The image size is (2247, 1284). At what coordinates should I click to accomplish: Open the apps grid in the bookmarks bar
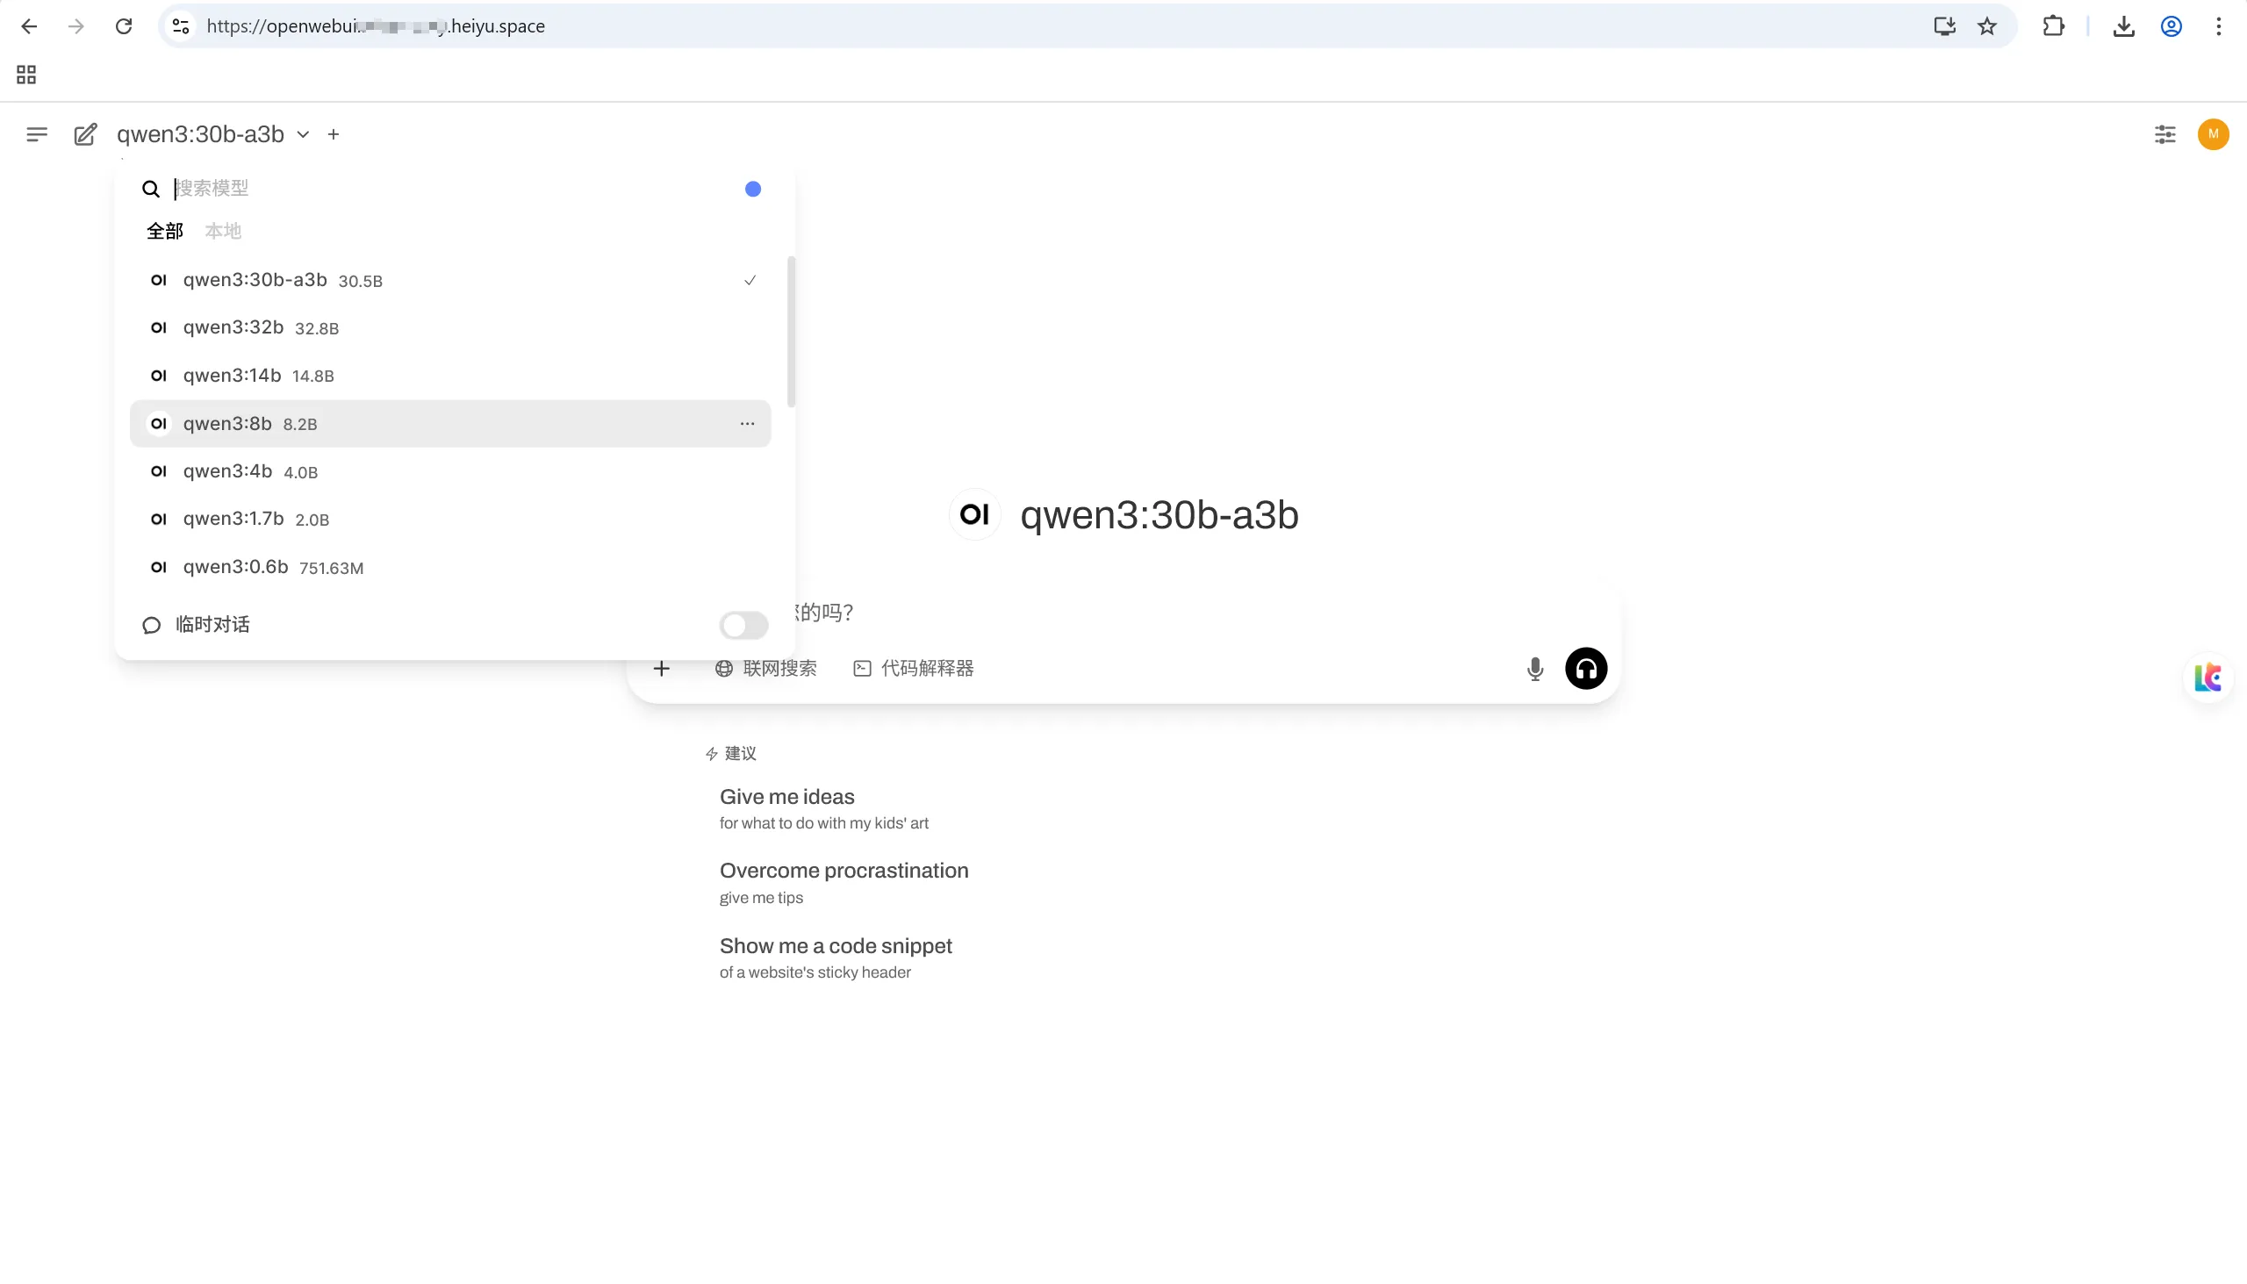(x=26, y=75)
